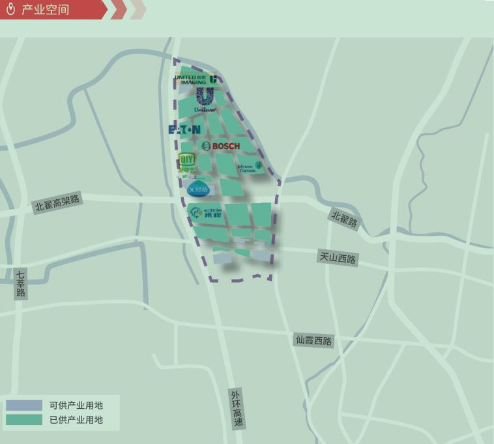Click the Ctrip 携程 logo
Image resolution: width=494 pixels, height=444 pixels.
205,212
